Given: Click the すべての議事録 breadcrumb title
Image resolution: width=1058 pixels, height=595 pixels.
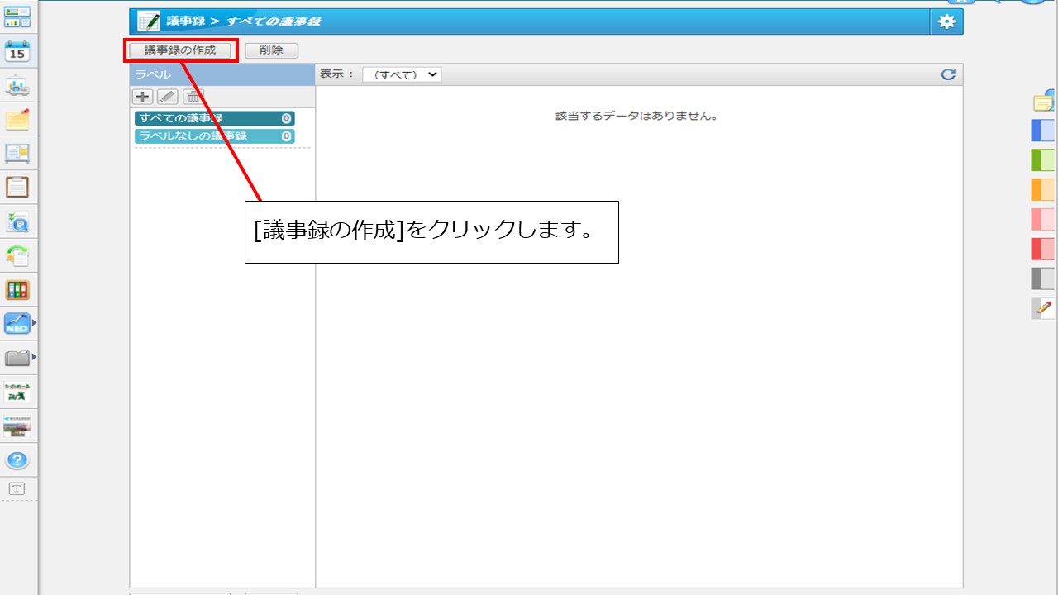Looking at the screenshot, I should pos(274,21).
